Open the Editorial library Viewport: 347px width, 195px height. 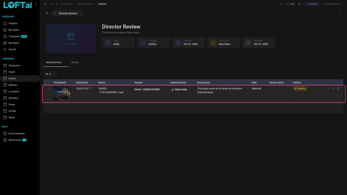[x=20, y=85]
